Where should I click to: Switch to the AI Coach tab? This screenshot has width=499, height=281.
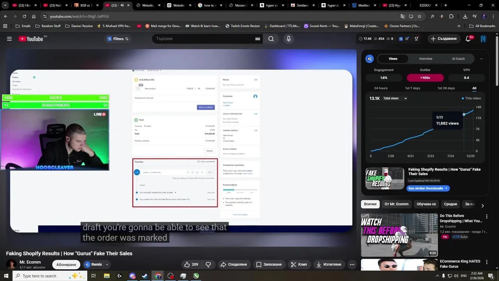[458, 59]
